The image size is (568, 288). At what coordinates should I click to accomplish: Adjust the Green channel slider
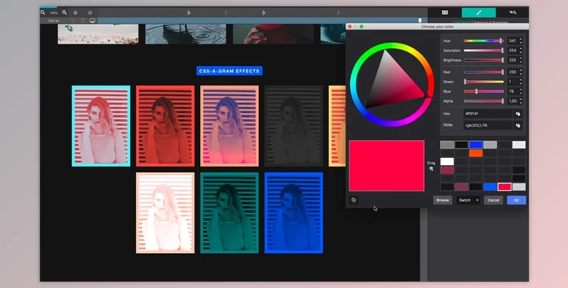[x=484, y=82]
